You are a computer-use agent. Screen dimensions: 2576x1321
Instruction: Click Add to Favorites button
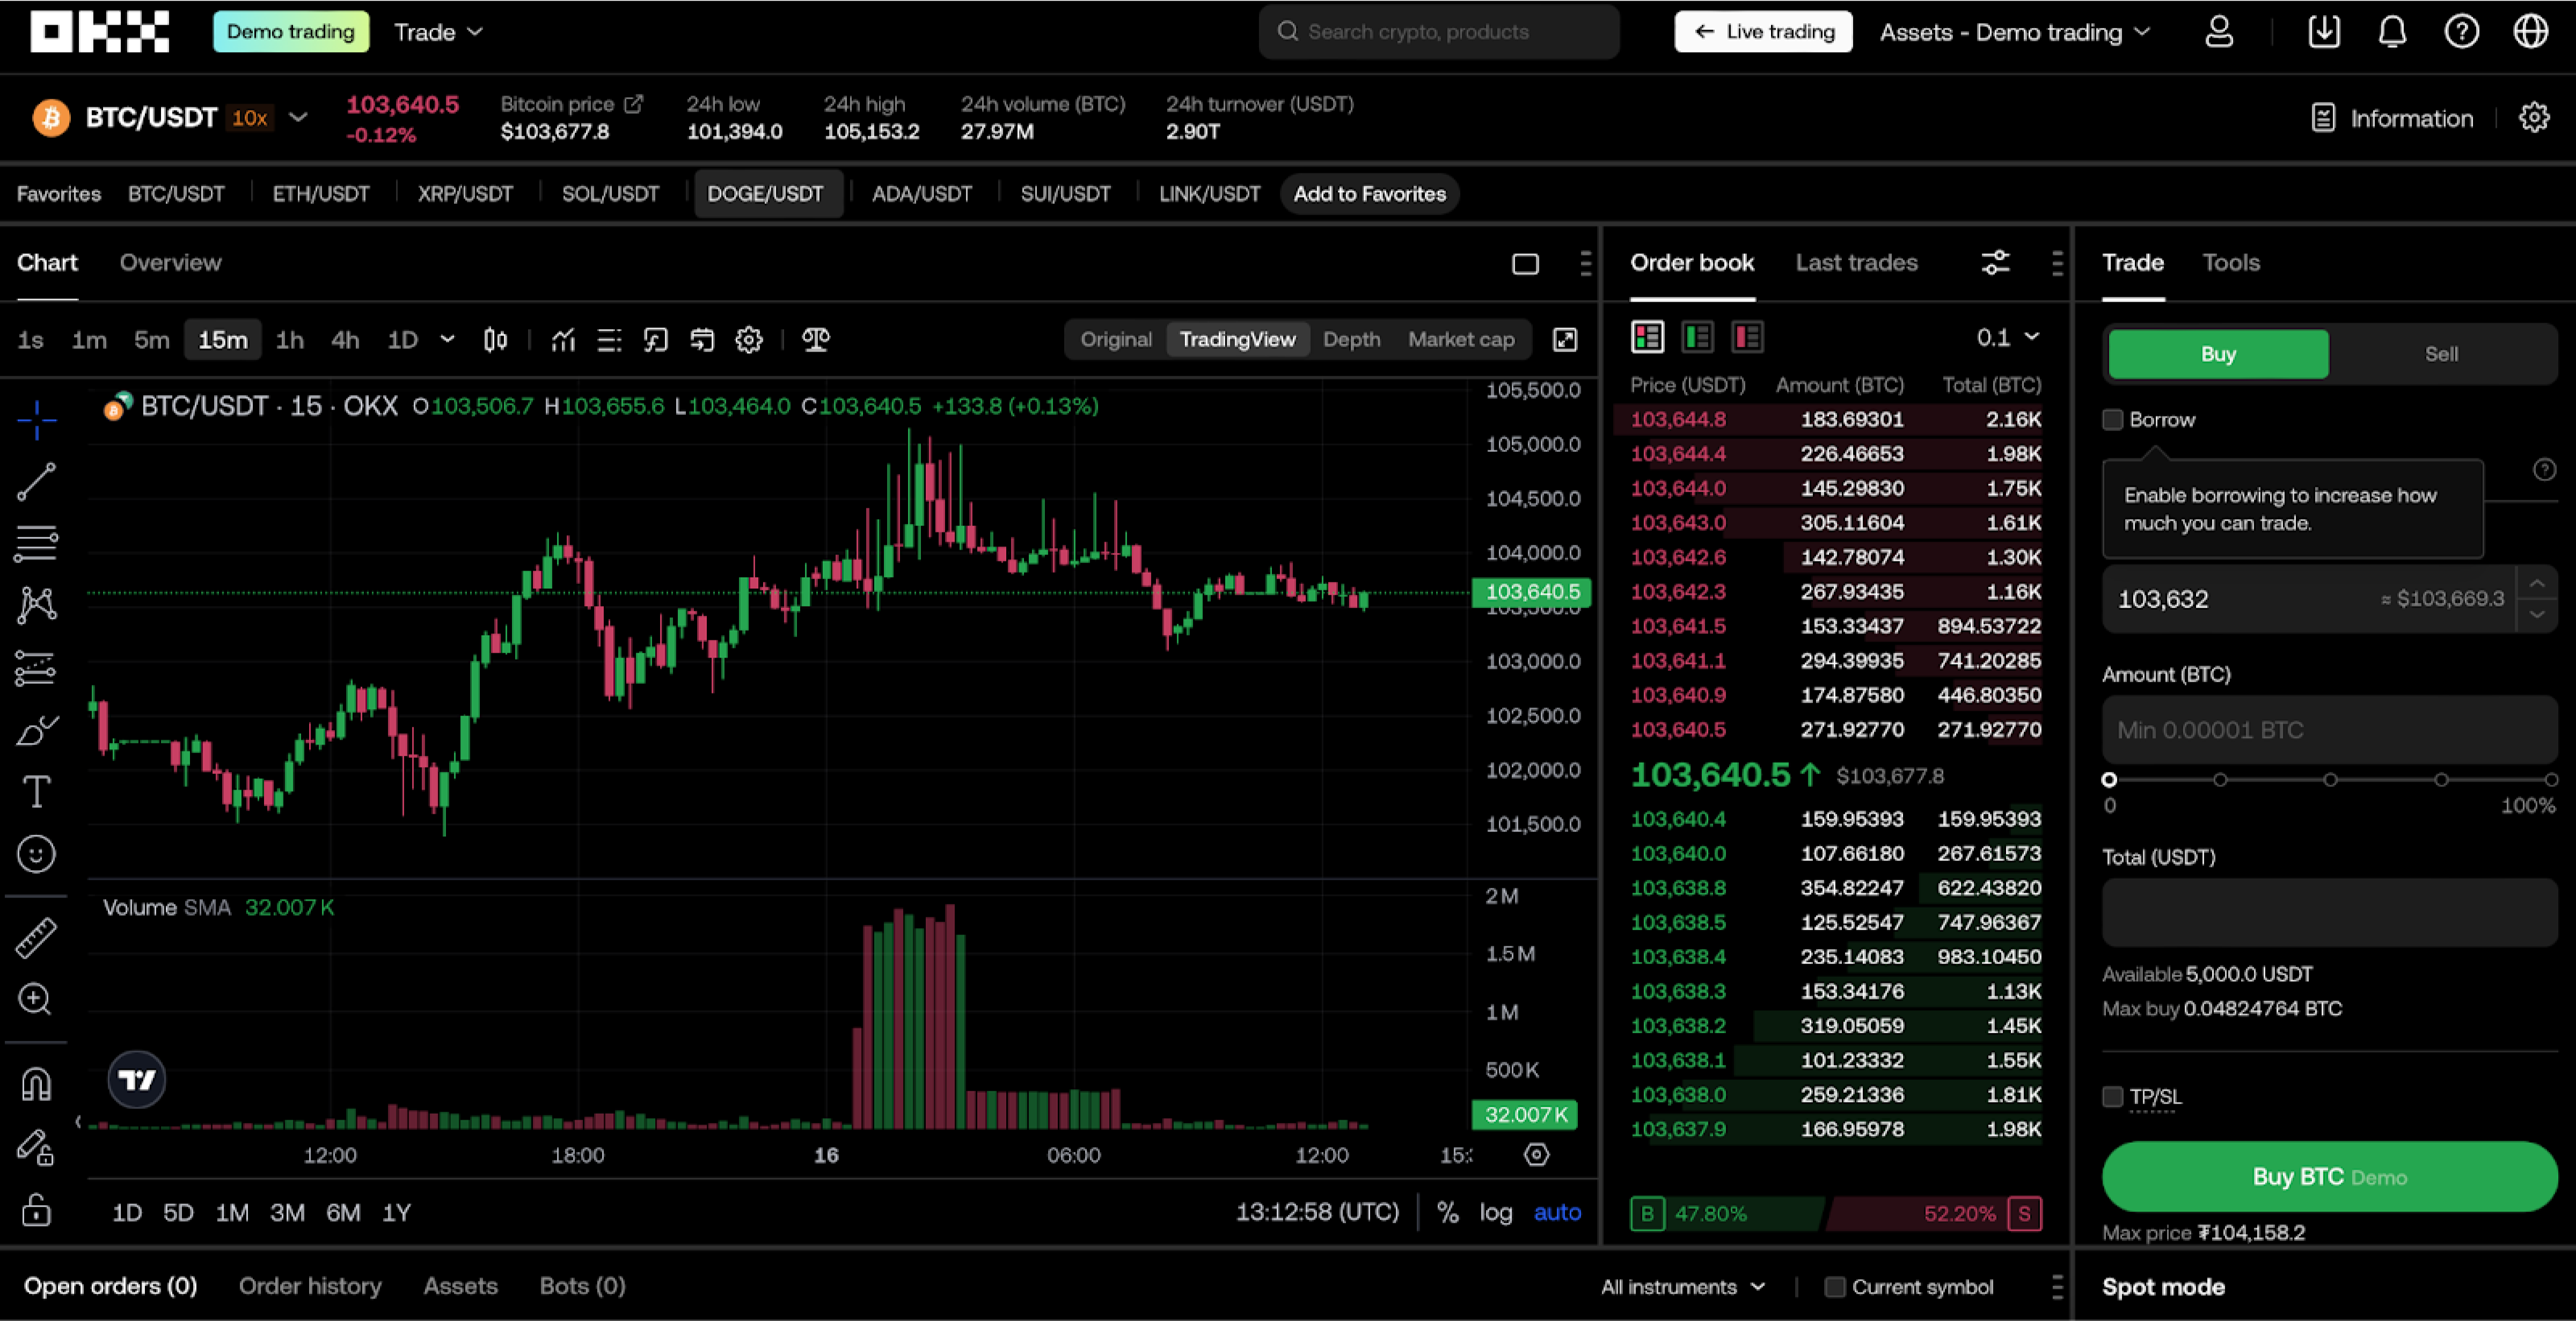[x=1369, y=194]
